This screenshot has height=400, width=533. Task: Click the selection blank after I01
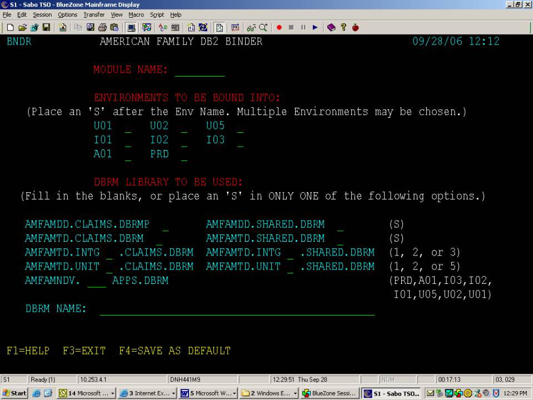coord(128,141)
